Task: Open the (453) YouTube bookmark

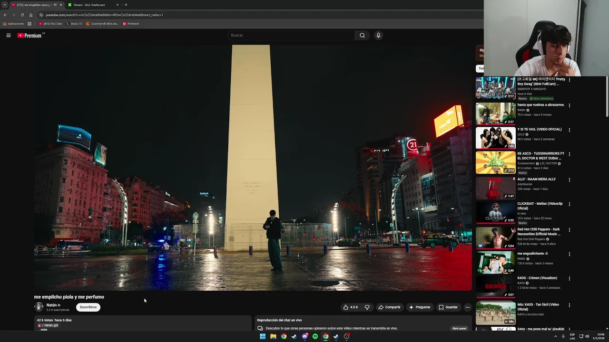Action: point(50,24)
